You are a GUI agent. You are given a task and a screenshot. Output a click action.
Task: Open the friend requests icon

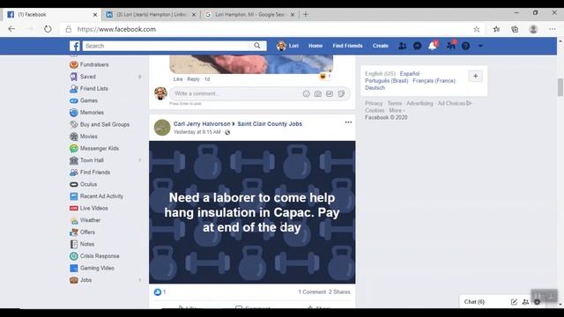[x=402, y=46]
